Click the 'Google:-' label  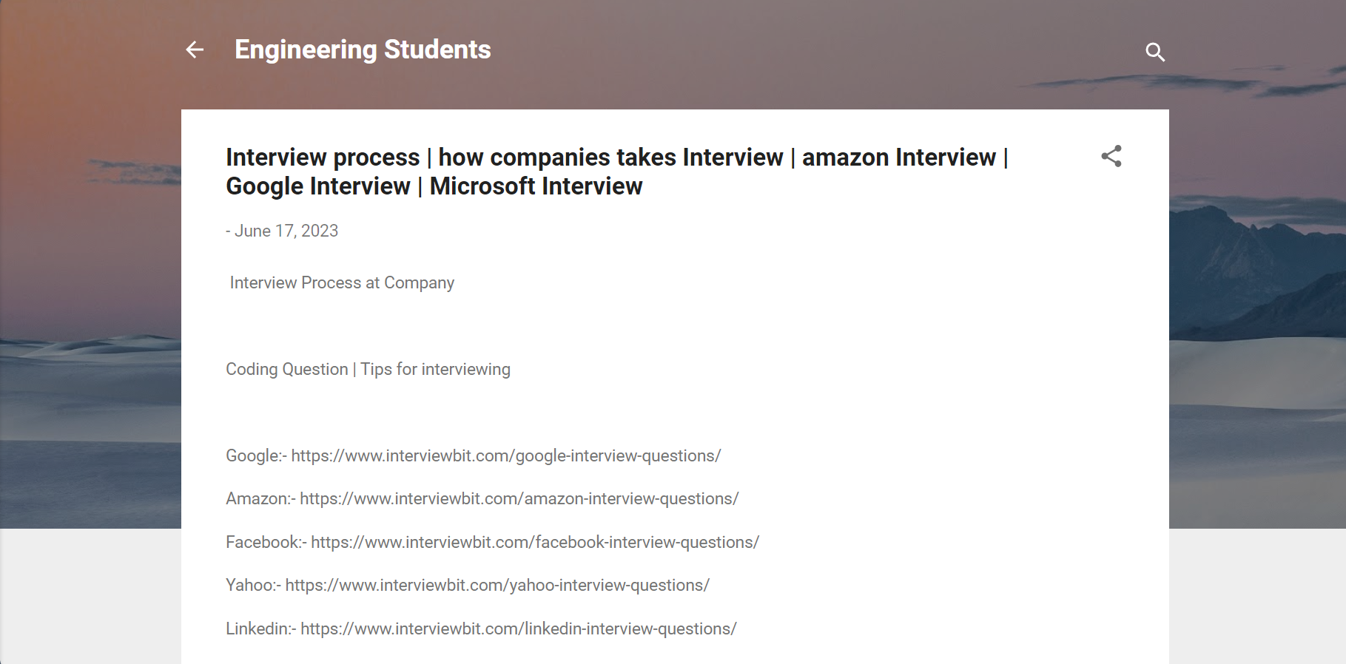click(256, 455)
